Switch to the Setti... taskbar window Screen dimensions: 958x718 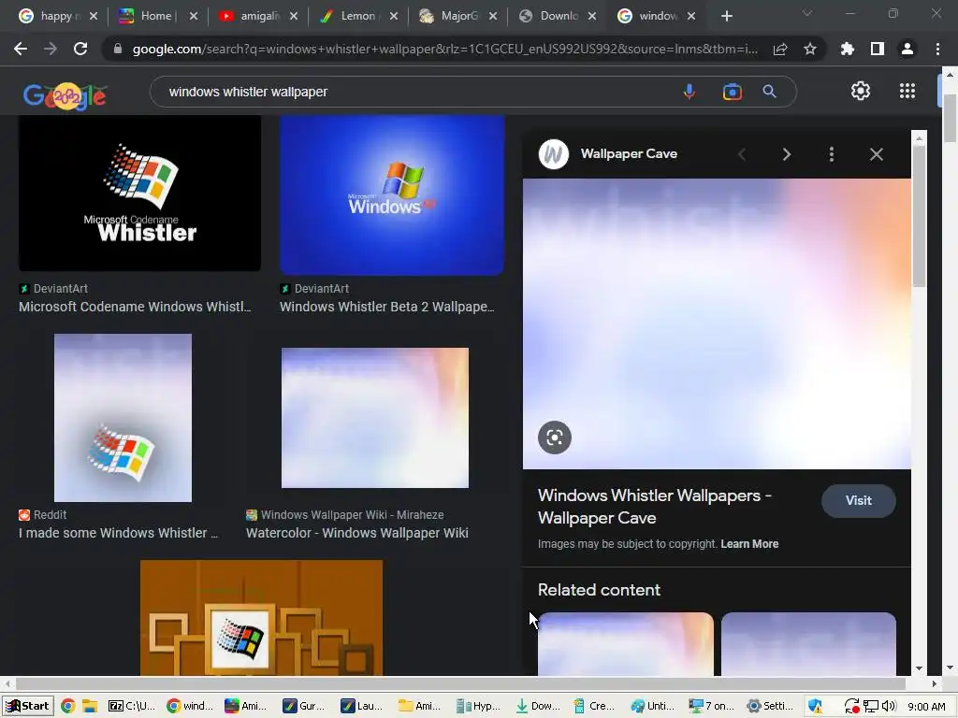(770, 707)
